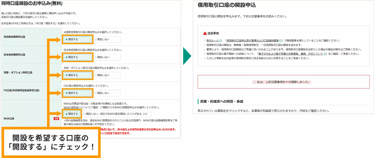Click the external-link icon beside 取引ルール

coord(220,40)
